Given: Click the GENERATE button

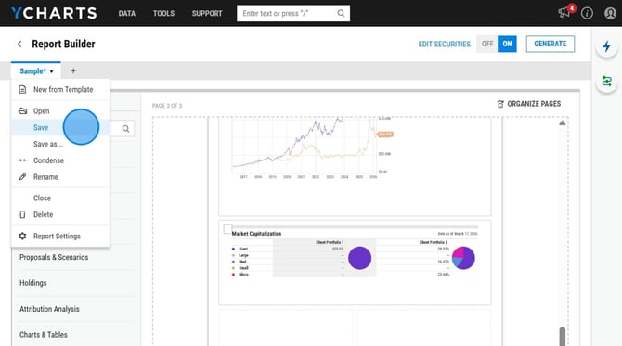Looking at the screenshot, I should pos(551,44).
